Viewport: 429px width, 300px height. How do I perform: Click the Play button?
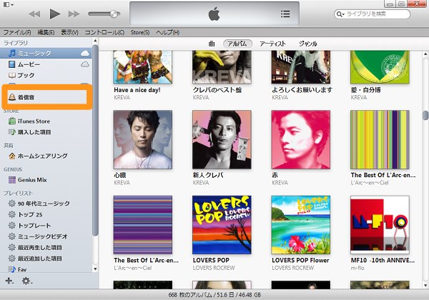pos(55,14)
